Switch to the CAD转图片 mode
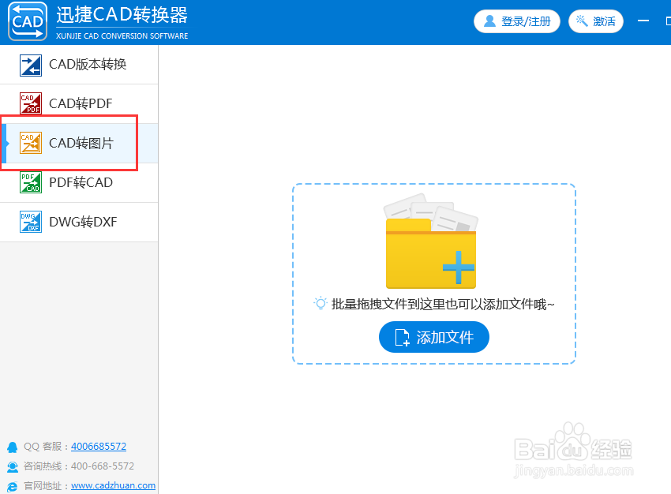671x494 pixels. click(x=79, y=143)
